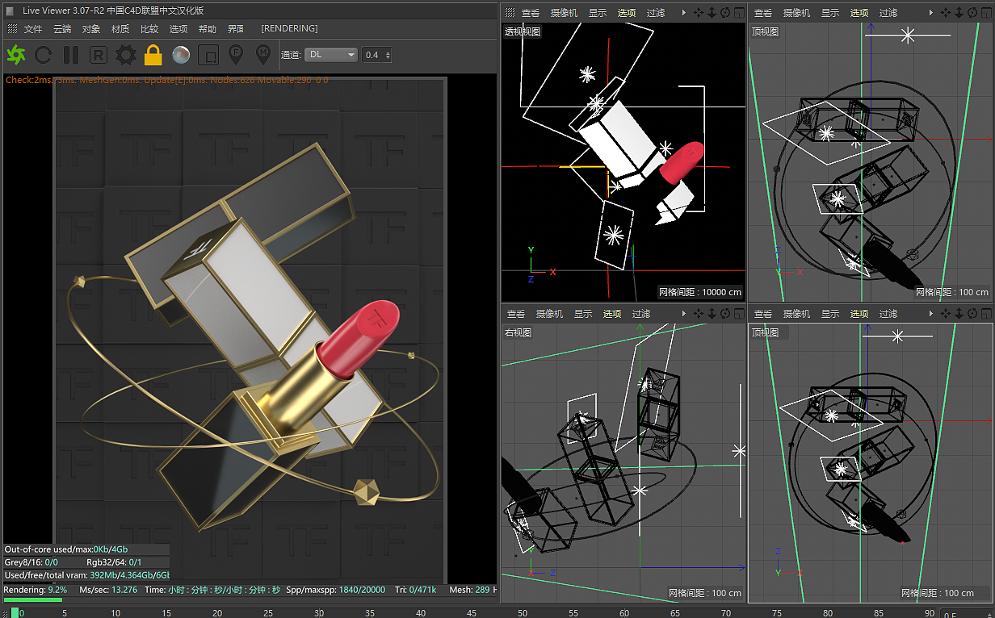This screenshot has height=618, width=995.
Task: Restart the render with the circular arrow icon
Action: (x=43, y=55)
